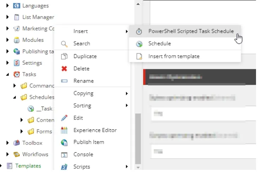Expand the List Manager tree node
Image resolution: width=262 pixels, height=173 pixels.
[7, 17]
